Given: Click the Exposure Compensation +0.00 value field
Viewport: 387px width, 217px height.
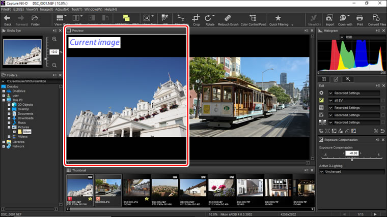Looking at the screenshot, I should (x=352, y=153).
